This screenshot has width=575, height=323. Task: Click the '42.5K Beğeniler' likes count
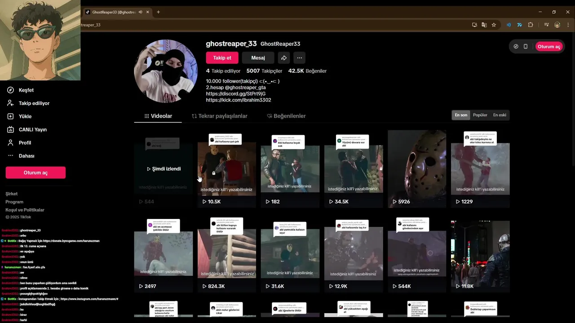tap(307, 71)
